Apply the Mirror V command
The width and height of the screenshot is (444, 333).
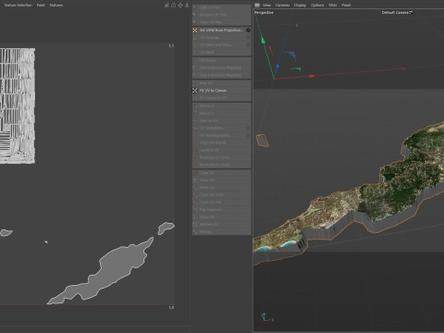click(x=222, y=113)
